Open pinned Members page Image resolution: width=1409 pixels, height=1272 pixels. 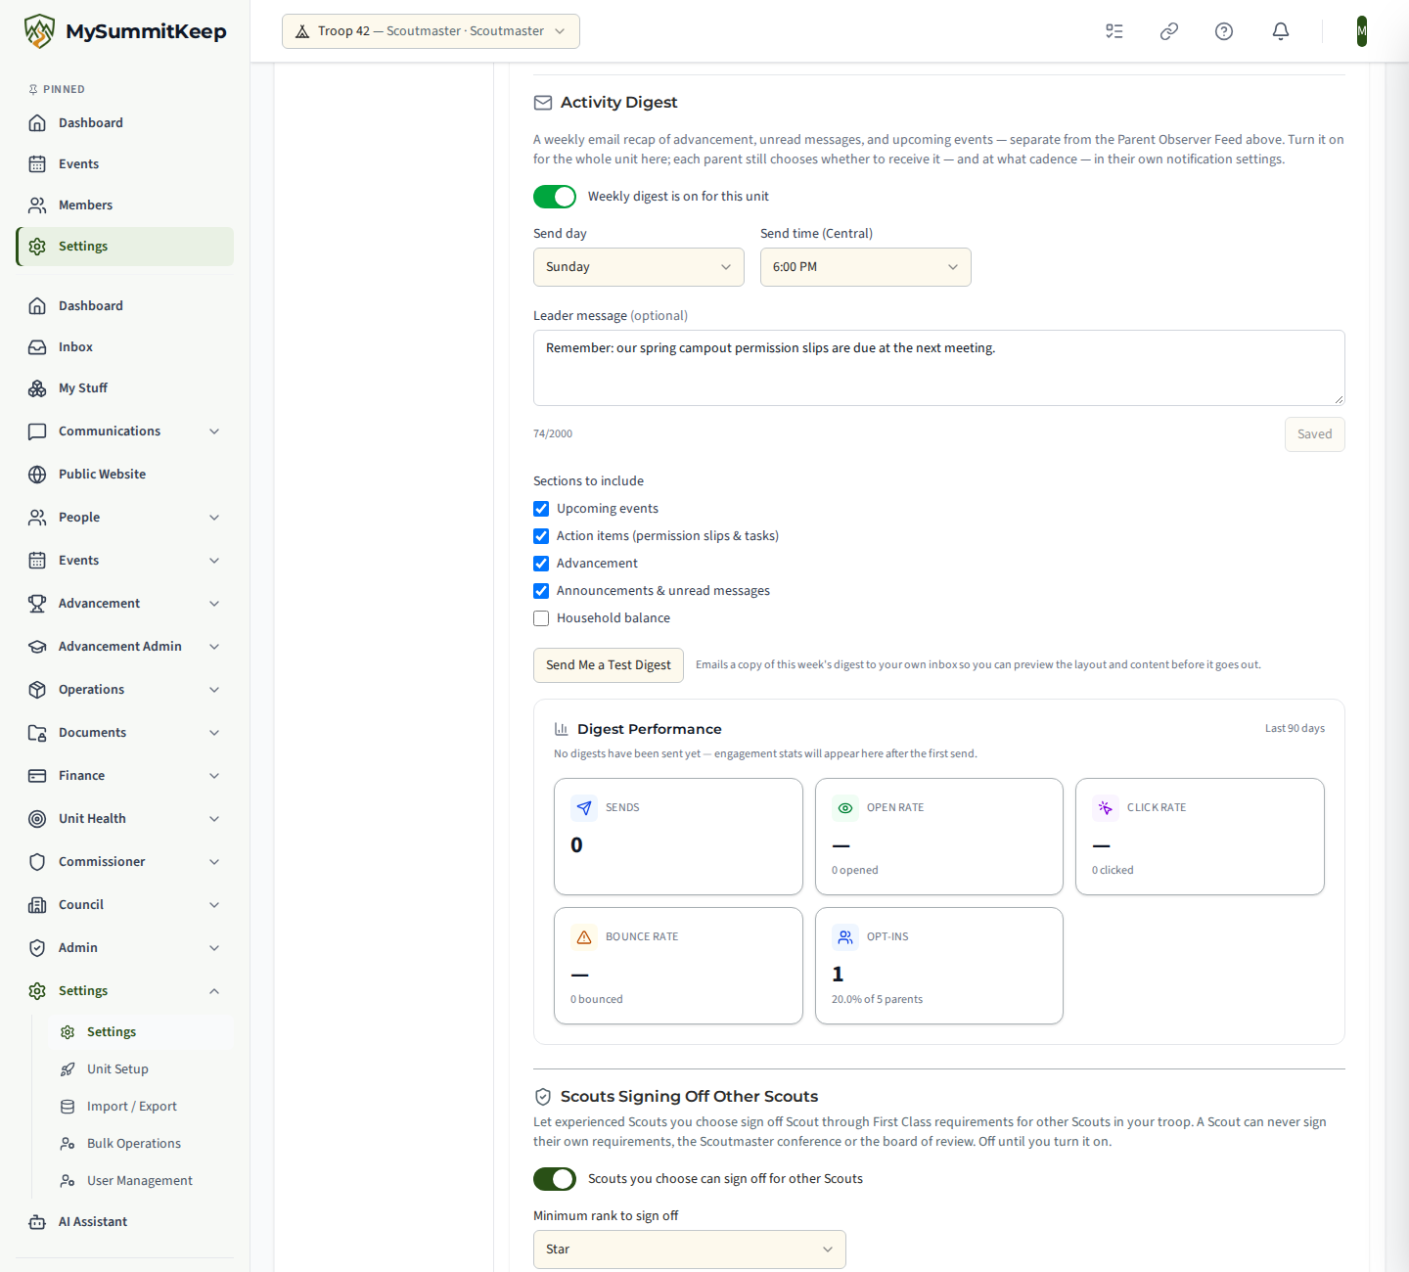(x=125, y=205)
